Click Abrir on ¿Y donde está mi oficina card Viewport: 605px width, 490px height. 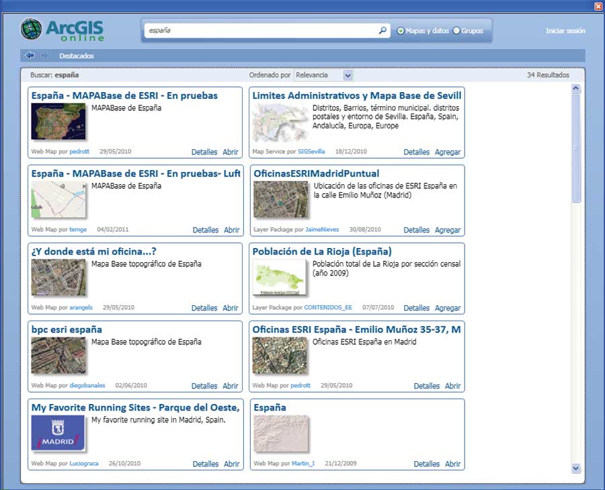(x=231, y=308)
